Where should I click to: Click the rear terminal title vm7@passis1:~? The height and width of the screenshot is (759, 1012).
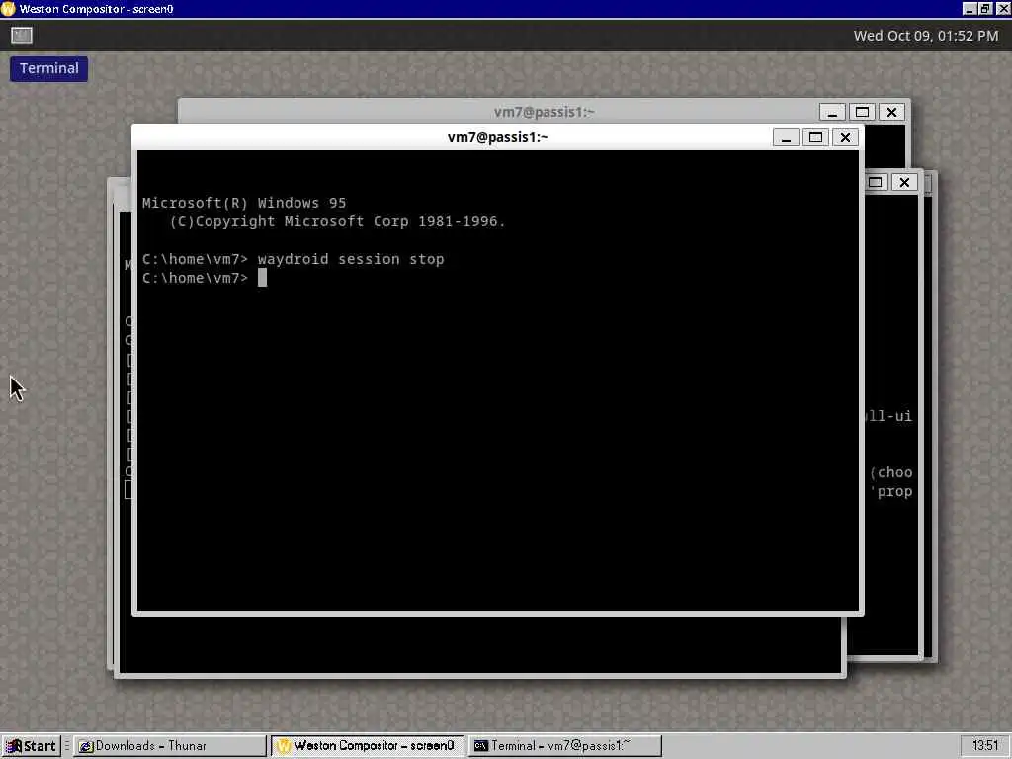tap(545, 112)
